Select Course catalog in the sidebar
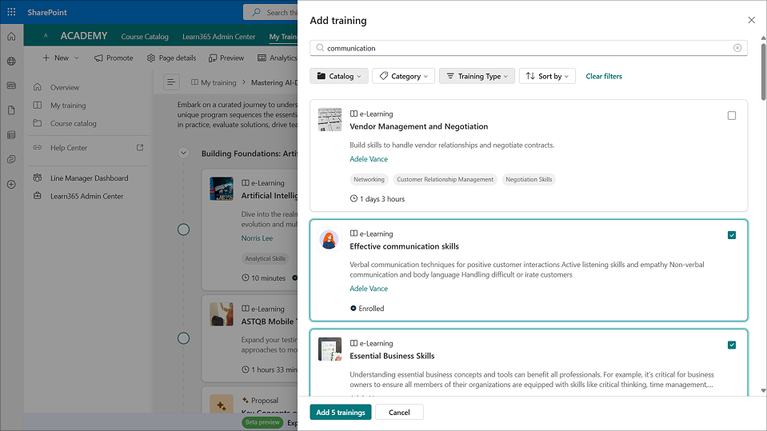Screen dimensions: 767x431 pos(73,123)
